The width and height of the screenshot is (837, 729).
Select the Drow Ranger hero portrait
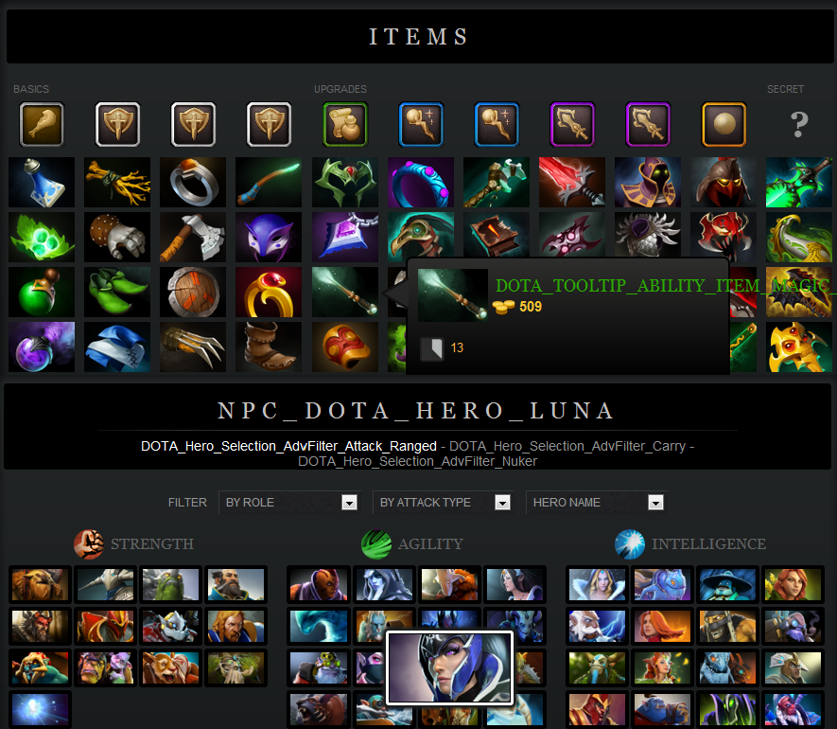pos(384,585)
